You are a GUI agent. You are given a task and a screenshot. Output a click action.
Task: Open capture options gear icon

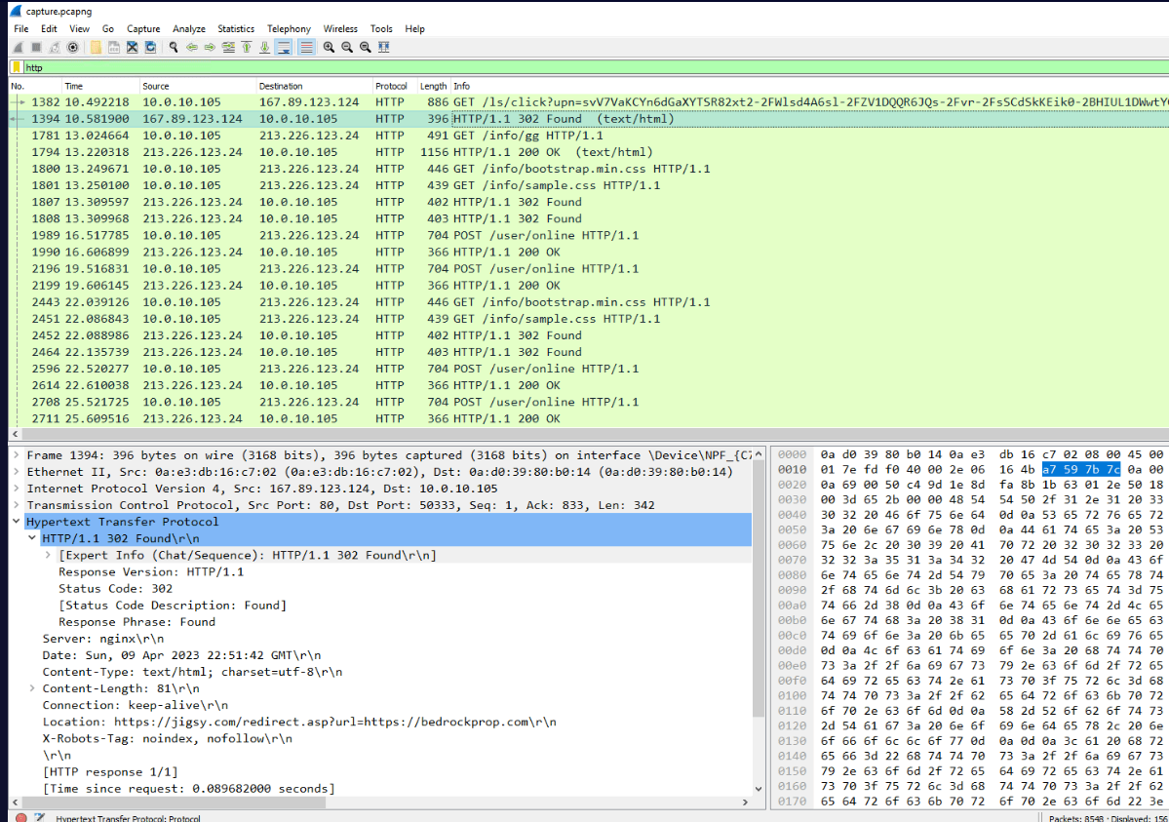(72, 47)
